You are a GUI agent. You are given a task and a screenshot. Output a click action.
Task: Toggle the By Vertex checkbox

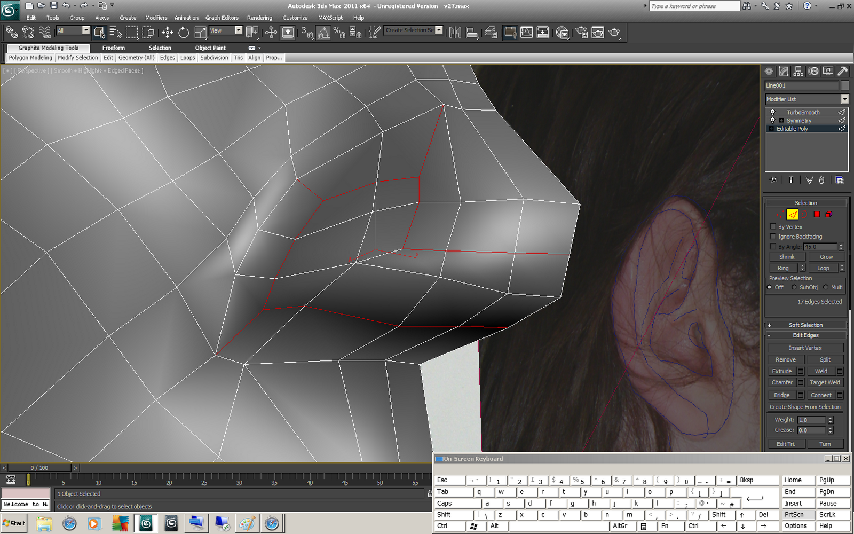click(773, 226)
